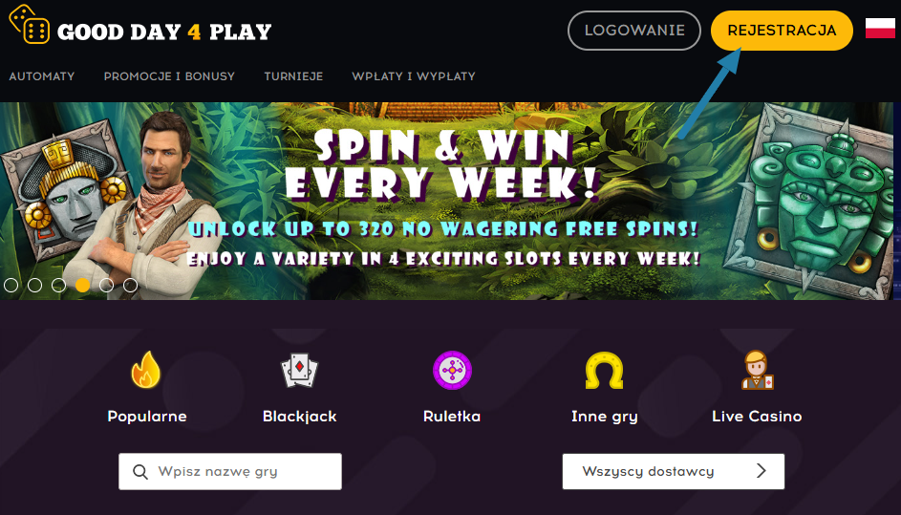
Task: Select the Blackjack cards icon
Action: (299, 370)
